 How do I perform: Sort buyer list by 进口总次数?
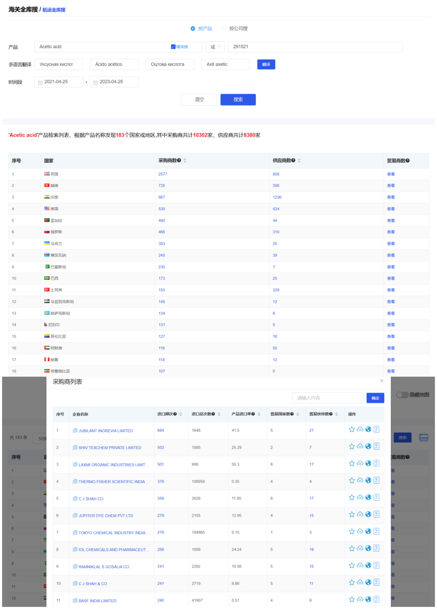pyautogui.click(x=219, y=414)
